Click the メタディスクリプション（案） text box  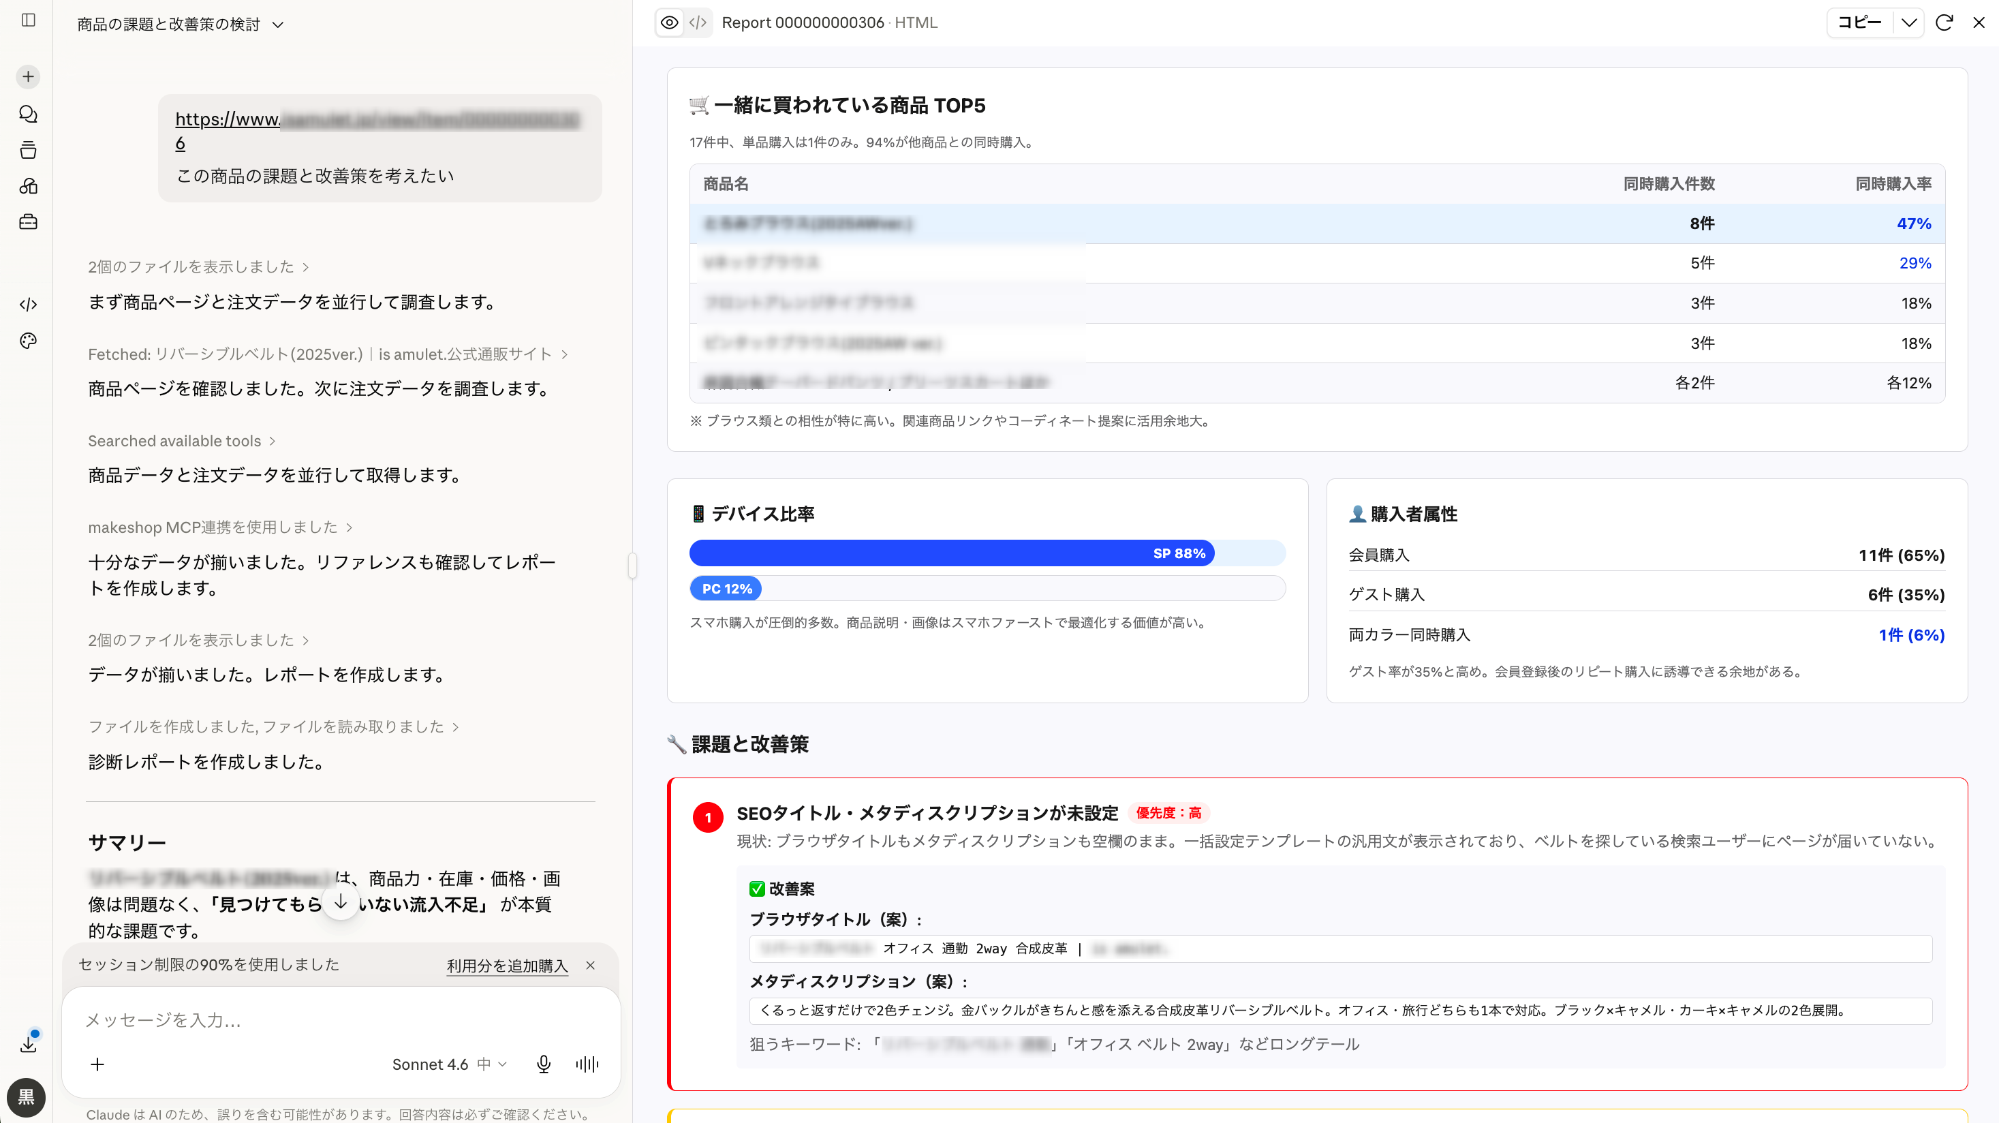[1340, 1011]
